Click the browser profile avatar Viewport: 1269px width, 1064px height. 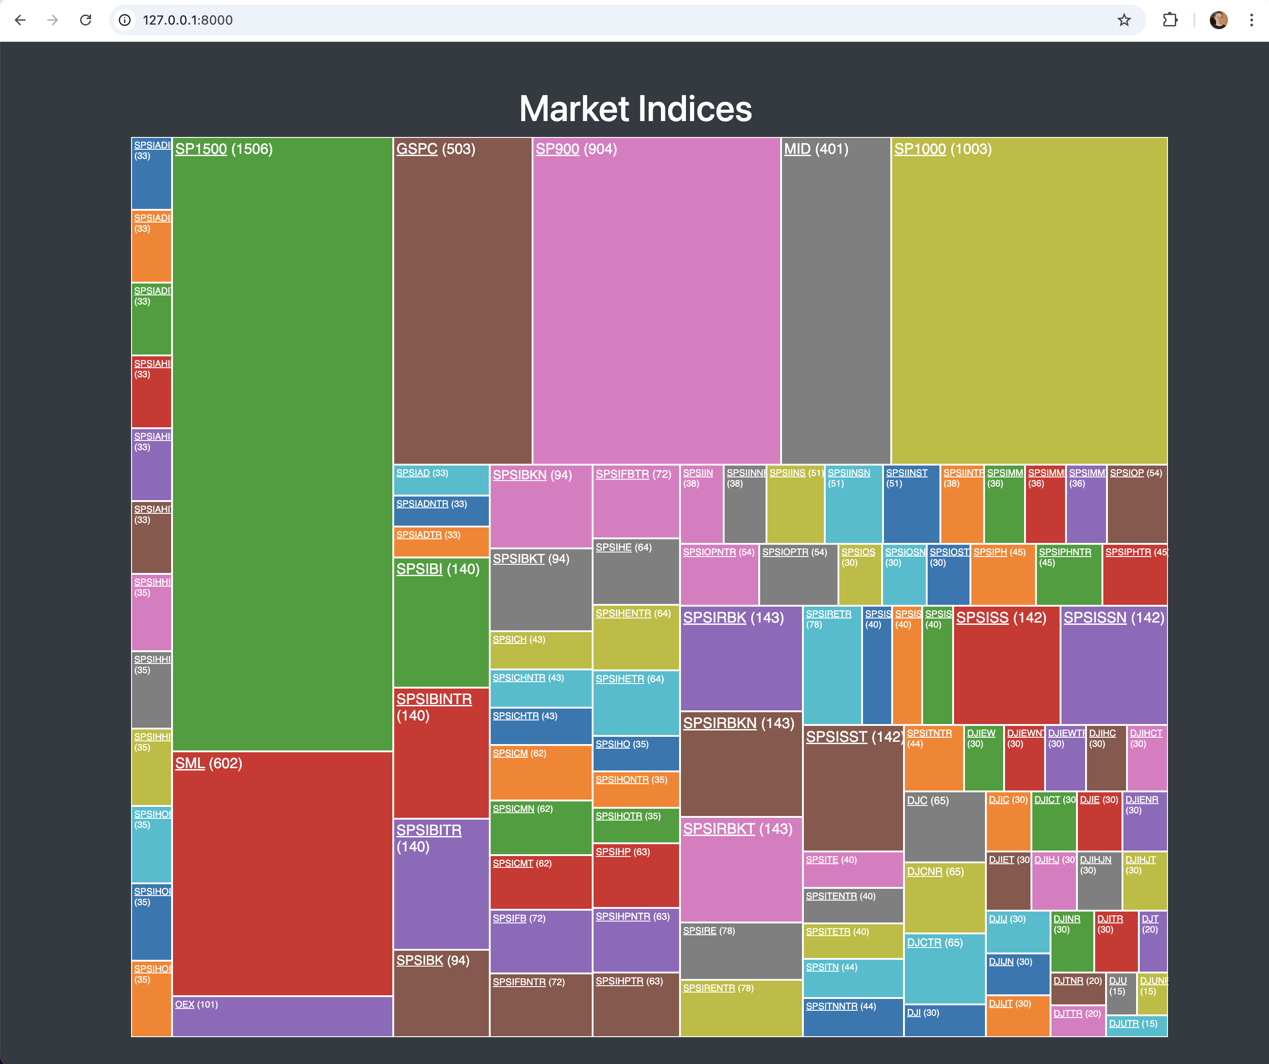point(1218,20)
